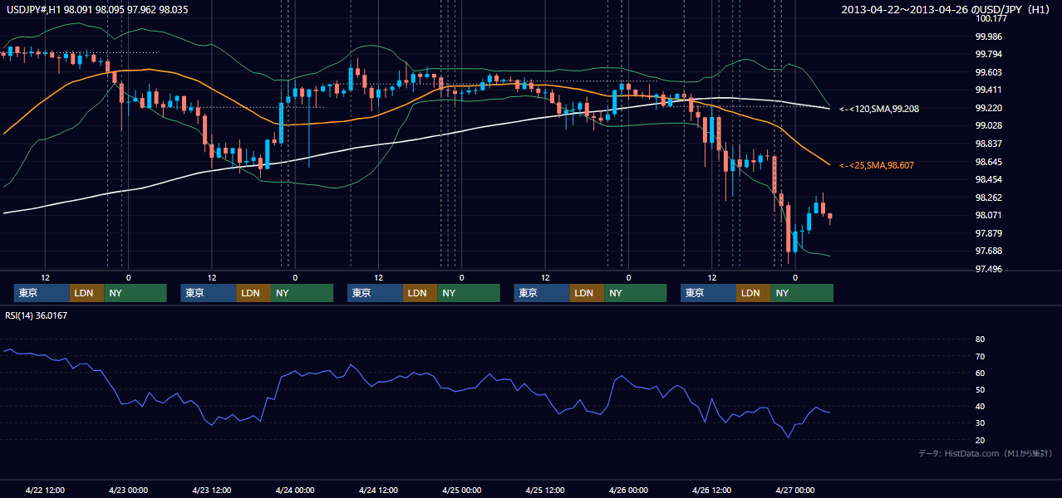Image resolution: width=1062 pixels, height=498 pixels.
Task: Click the 99.411 price axis label
Action: pos(989,90)
